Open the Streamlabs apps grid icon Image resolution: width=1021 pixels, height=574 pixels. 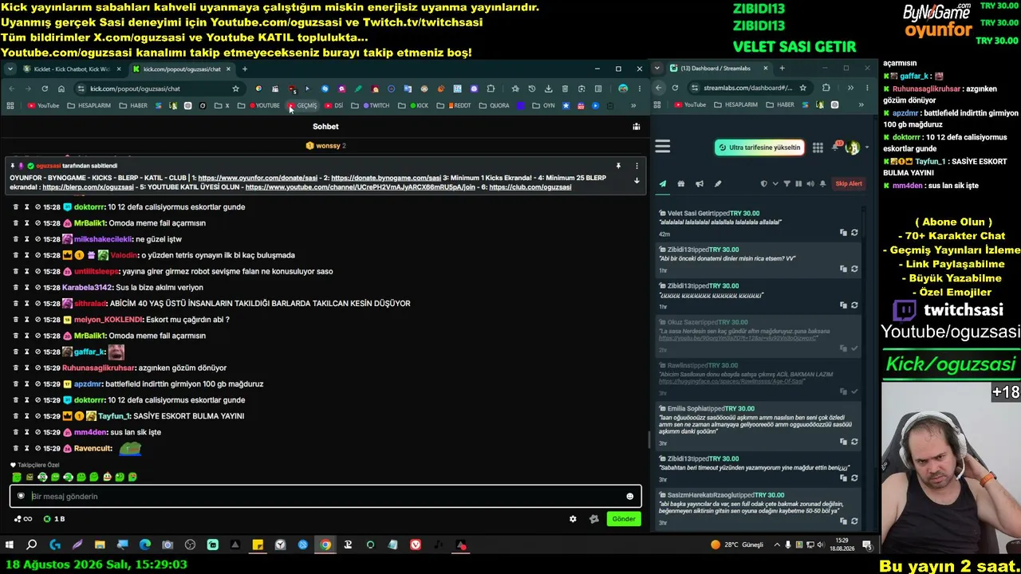[x=818, y=147]
